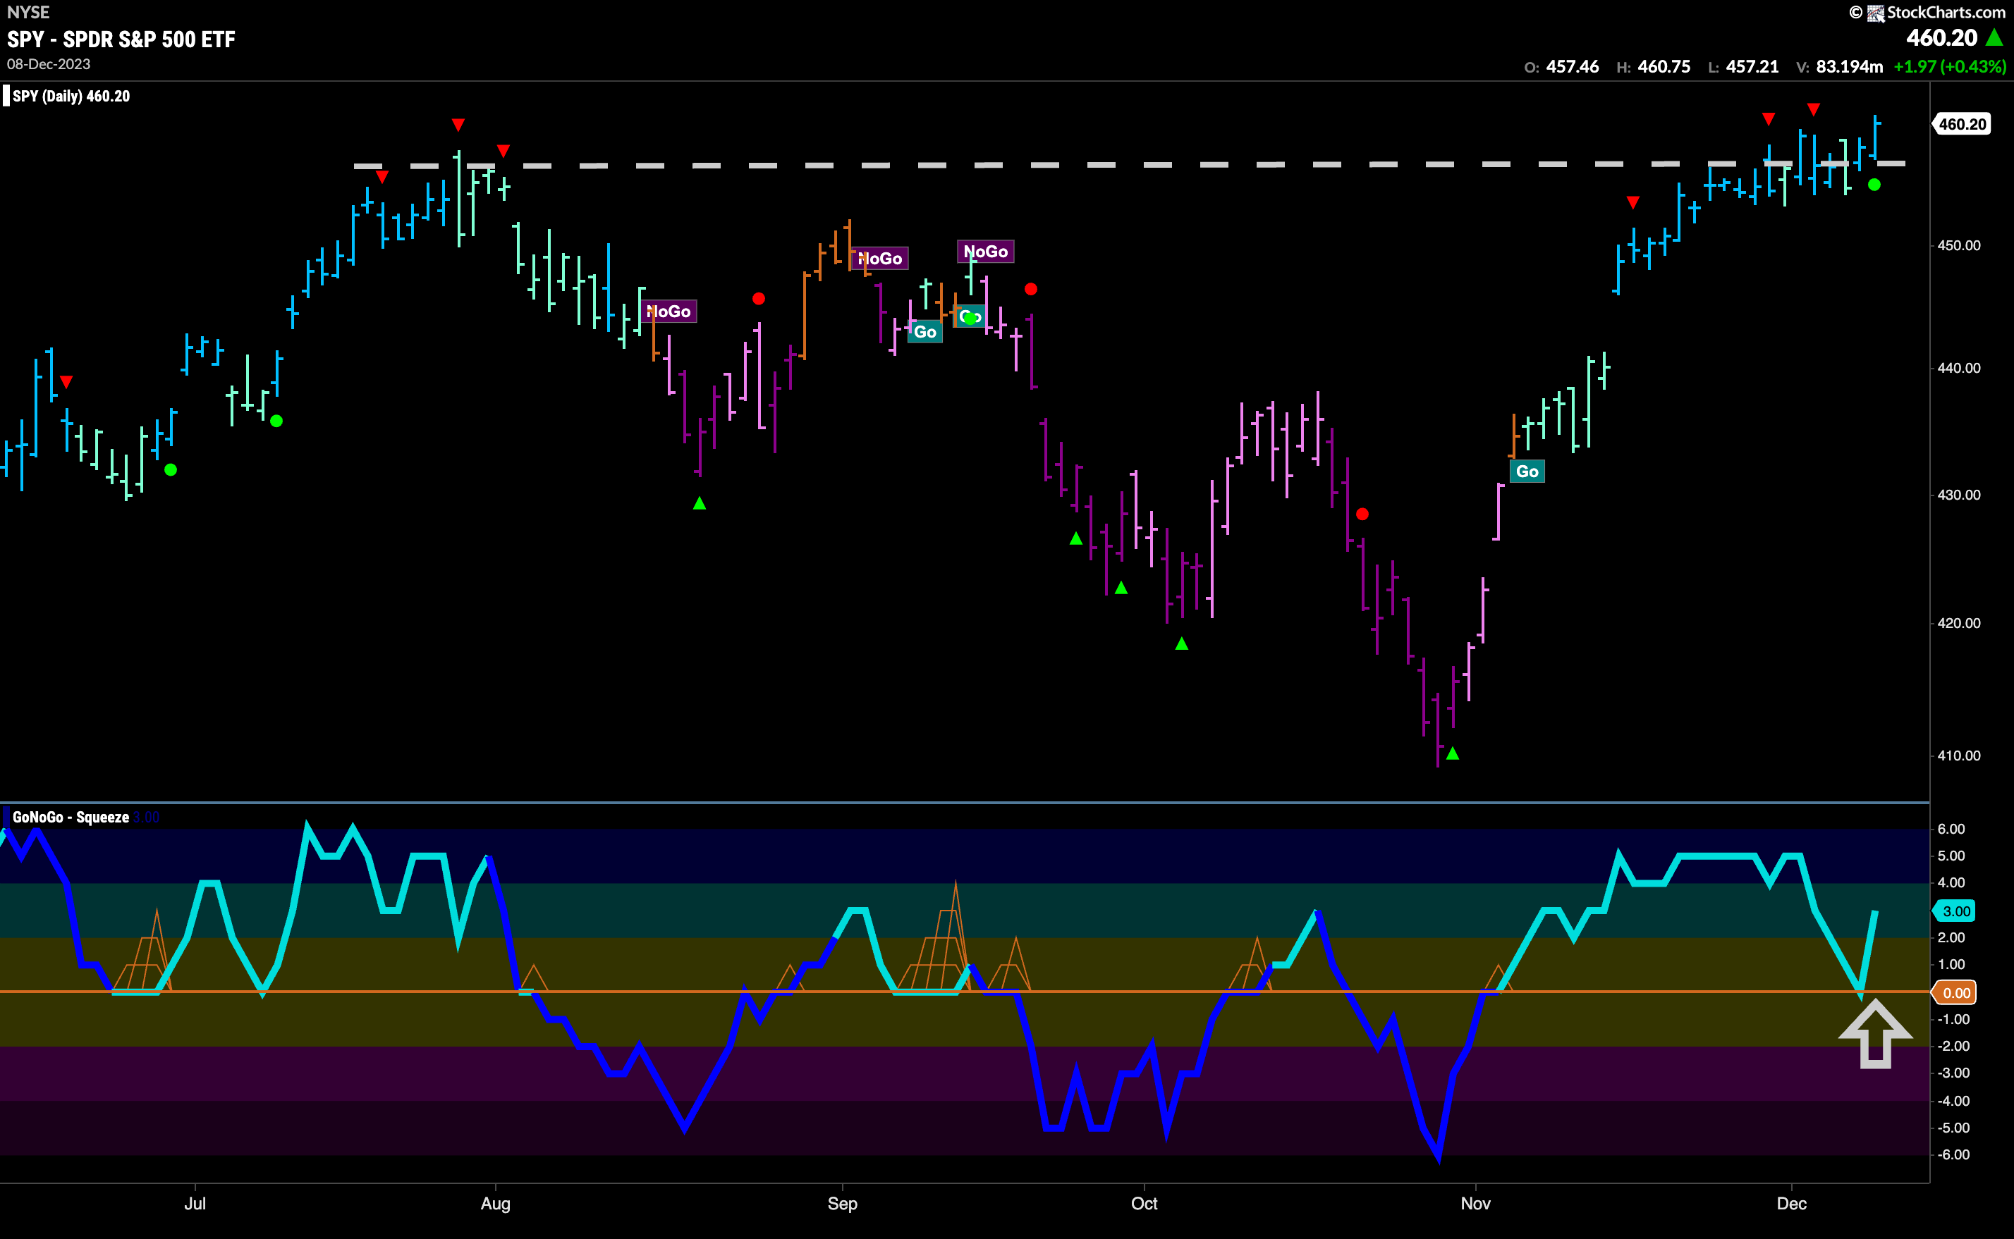Image resolution: width=2014 pixels, height=1239 pixels.
Task: Click the green triangle marker in late September
Action: pos(1076,538)
